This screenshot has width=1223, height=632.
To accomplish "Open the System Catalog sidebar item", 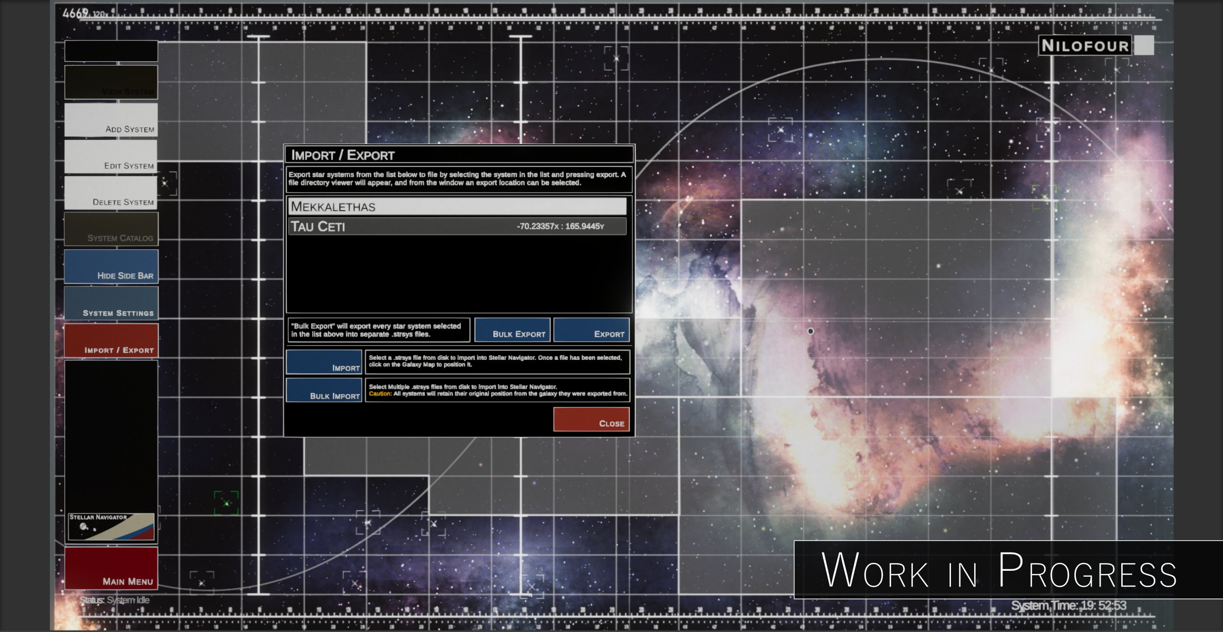I will point(111,230).
